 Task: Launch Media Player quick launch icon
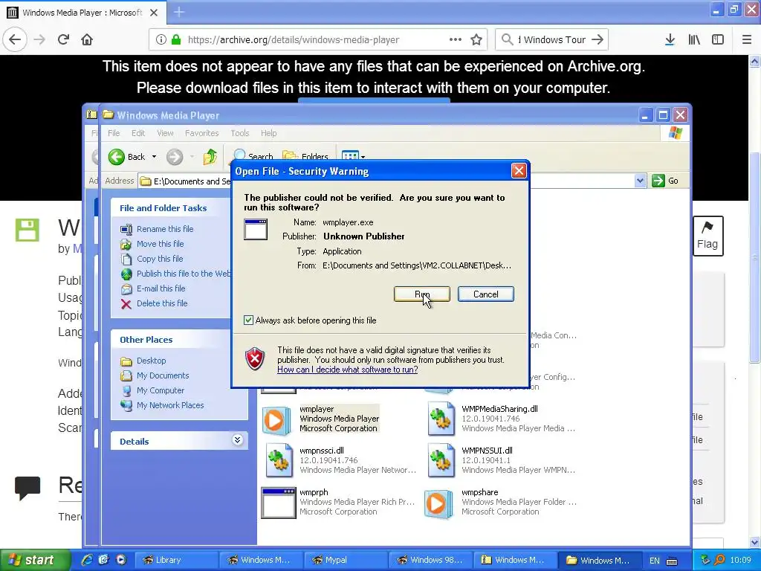(121, 560)
